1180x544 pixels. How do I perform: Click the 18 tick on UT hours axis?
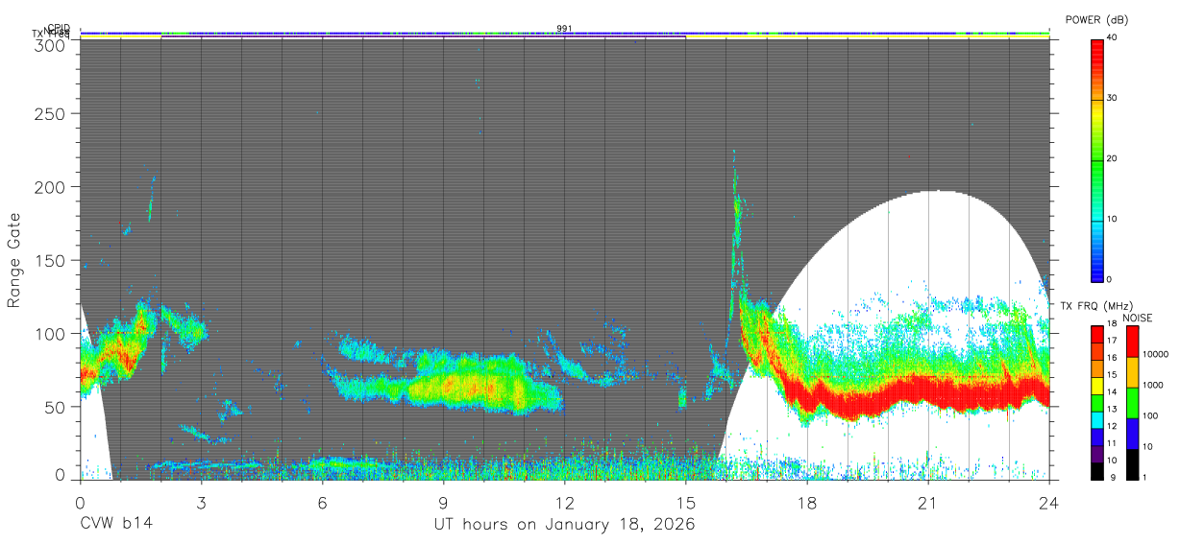tap(806, 502)
